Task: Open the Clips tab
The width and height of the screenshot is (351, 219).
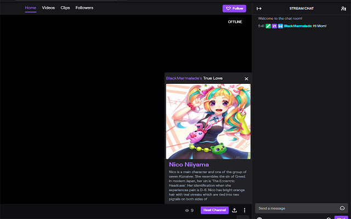Action: coord(65,8)
